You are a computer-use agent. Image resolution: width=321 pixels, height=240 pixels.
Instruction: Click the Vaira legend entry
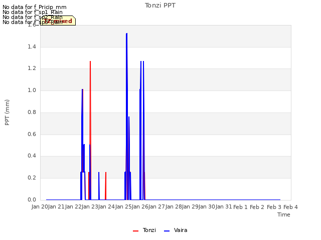176,230
